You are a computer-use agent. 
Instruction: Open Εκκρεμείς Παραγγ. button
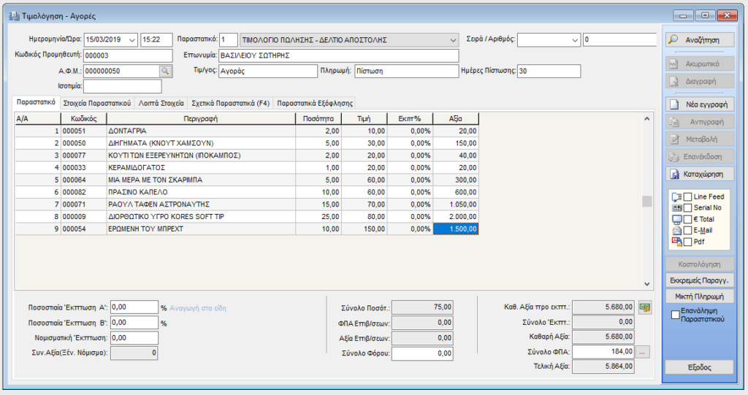tap(700, 280)
